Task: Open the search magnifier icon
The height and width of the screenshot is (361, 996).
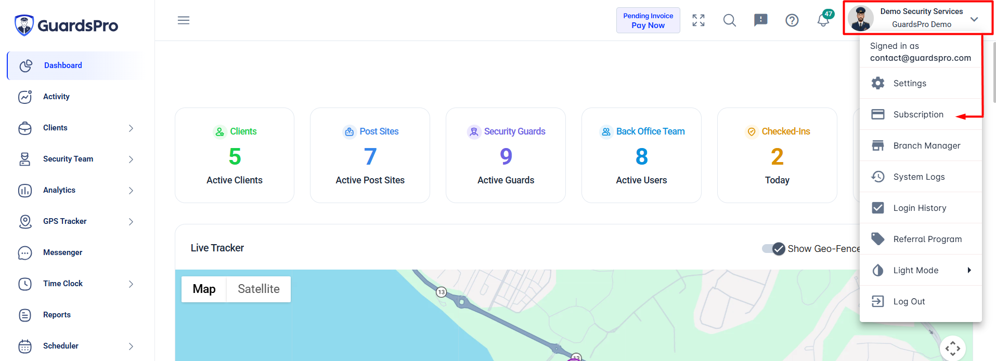Action: 730,20
